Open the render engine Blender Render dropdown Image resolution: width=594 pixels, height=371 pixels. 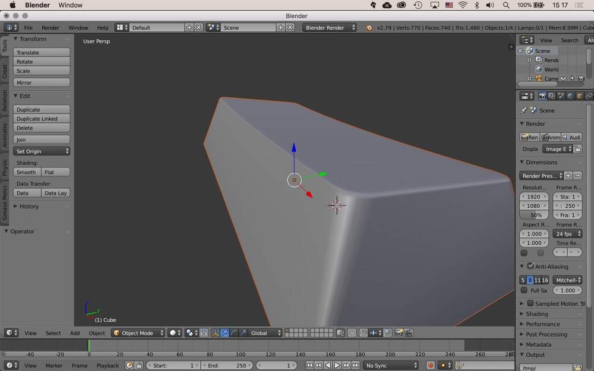coord(330,28)
